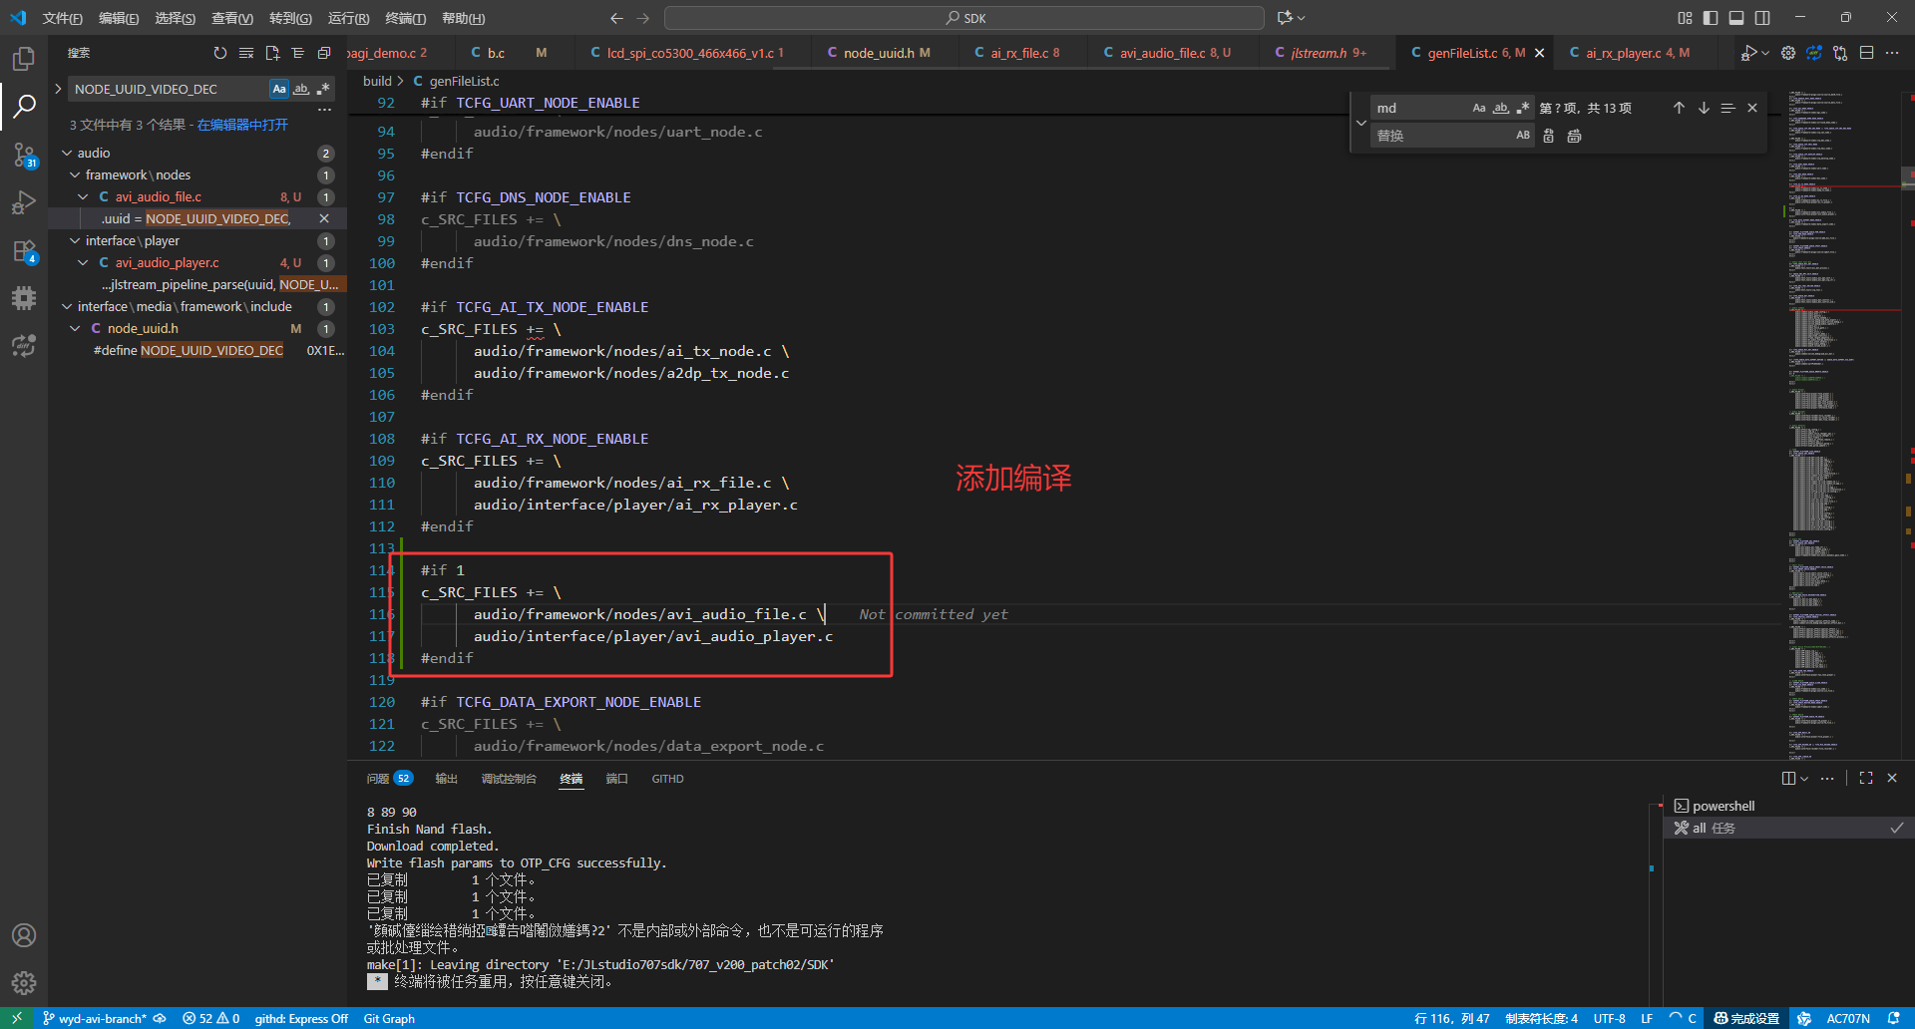Toggle whole word match in sidebar search
The width and height of the screenshot is (1915, 1029).
[x=301, y=89]
